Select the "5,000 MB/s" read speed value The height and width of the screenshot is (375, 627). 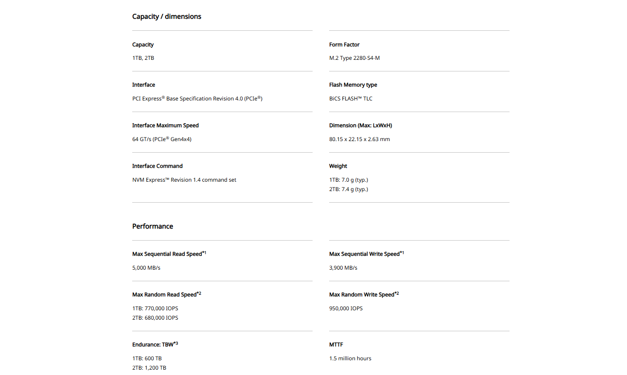coord(146,268)
